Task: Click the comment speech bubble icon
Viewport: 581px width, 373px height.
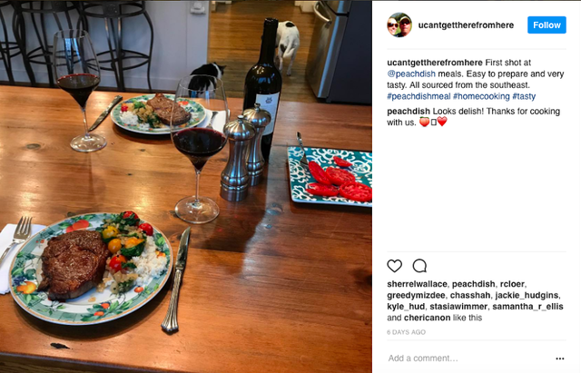Action: [419, 266]
